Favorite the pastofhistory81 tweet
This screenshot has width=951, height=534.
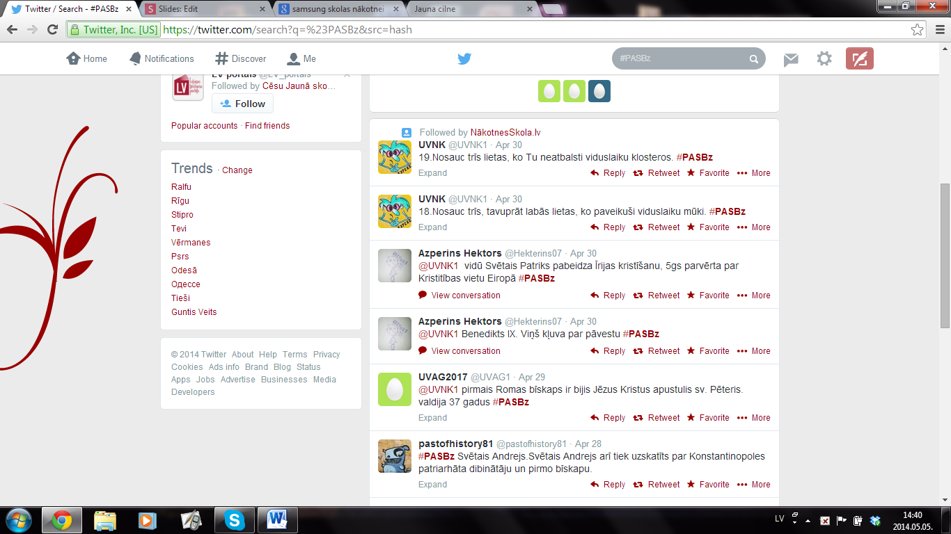click(708, 485)
